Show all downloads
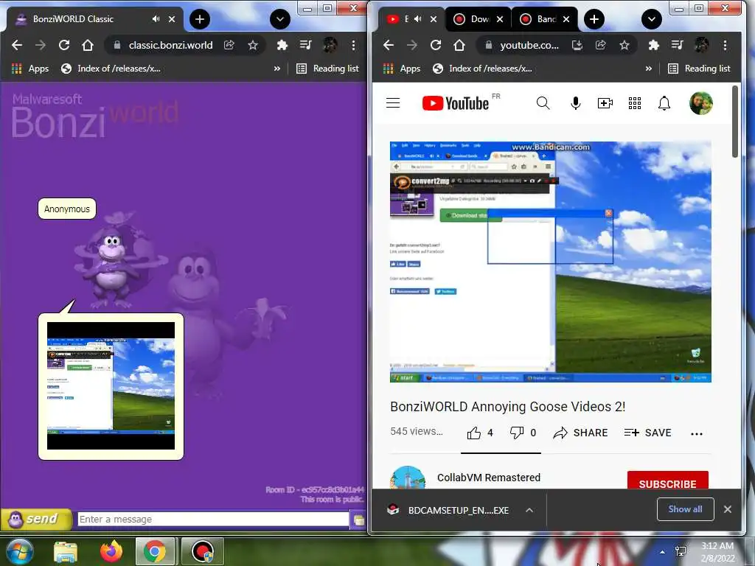The image size is (755, 566). [685, 509]
